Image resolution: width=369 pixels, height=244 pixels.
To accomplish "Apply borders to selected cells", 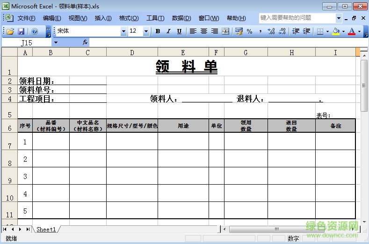I will [320, 31].
